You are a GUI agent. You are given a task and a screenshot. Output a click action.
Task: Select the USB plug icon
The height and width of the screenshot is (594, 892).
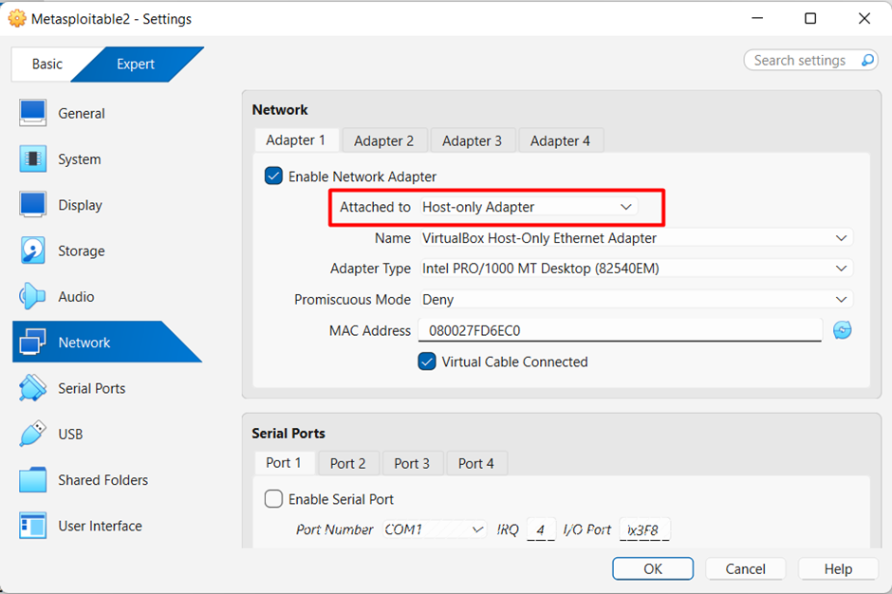pos(32,435)
